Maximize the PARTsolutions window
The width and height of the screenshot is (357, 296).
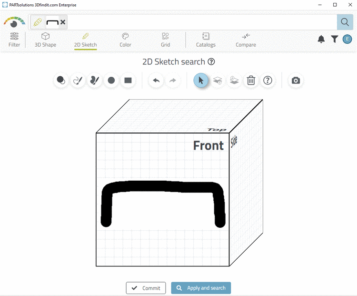pos(335,5)
